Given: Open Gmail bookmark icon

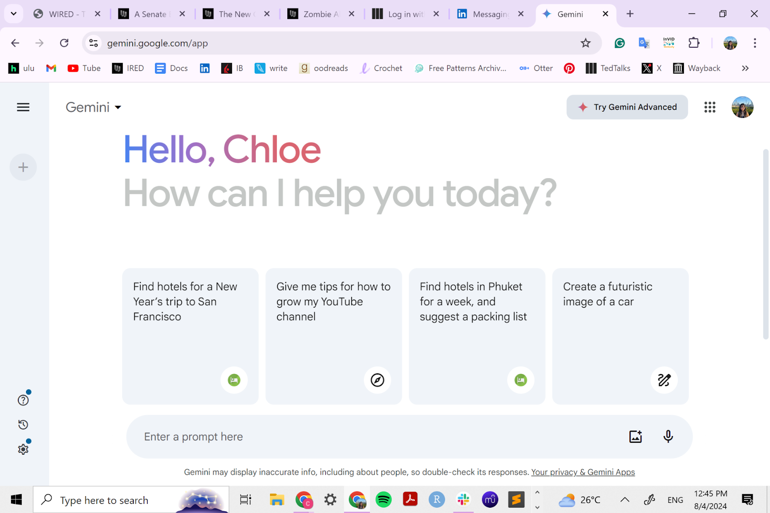Looking at the screenshot, I should 51,68.
